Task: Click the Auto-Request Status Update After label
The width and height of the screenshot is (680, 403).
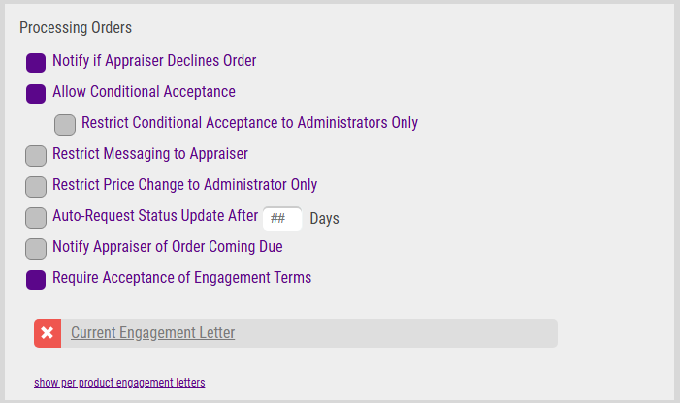Action: click(155, 216)
